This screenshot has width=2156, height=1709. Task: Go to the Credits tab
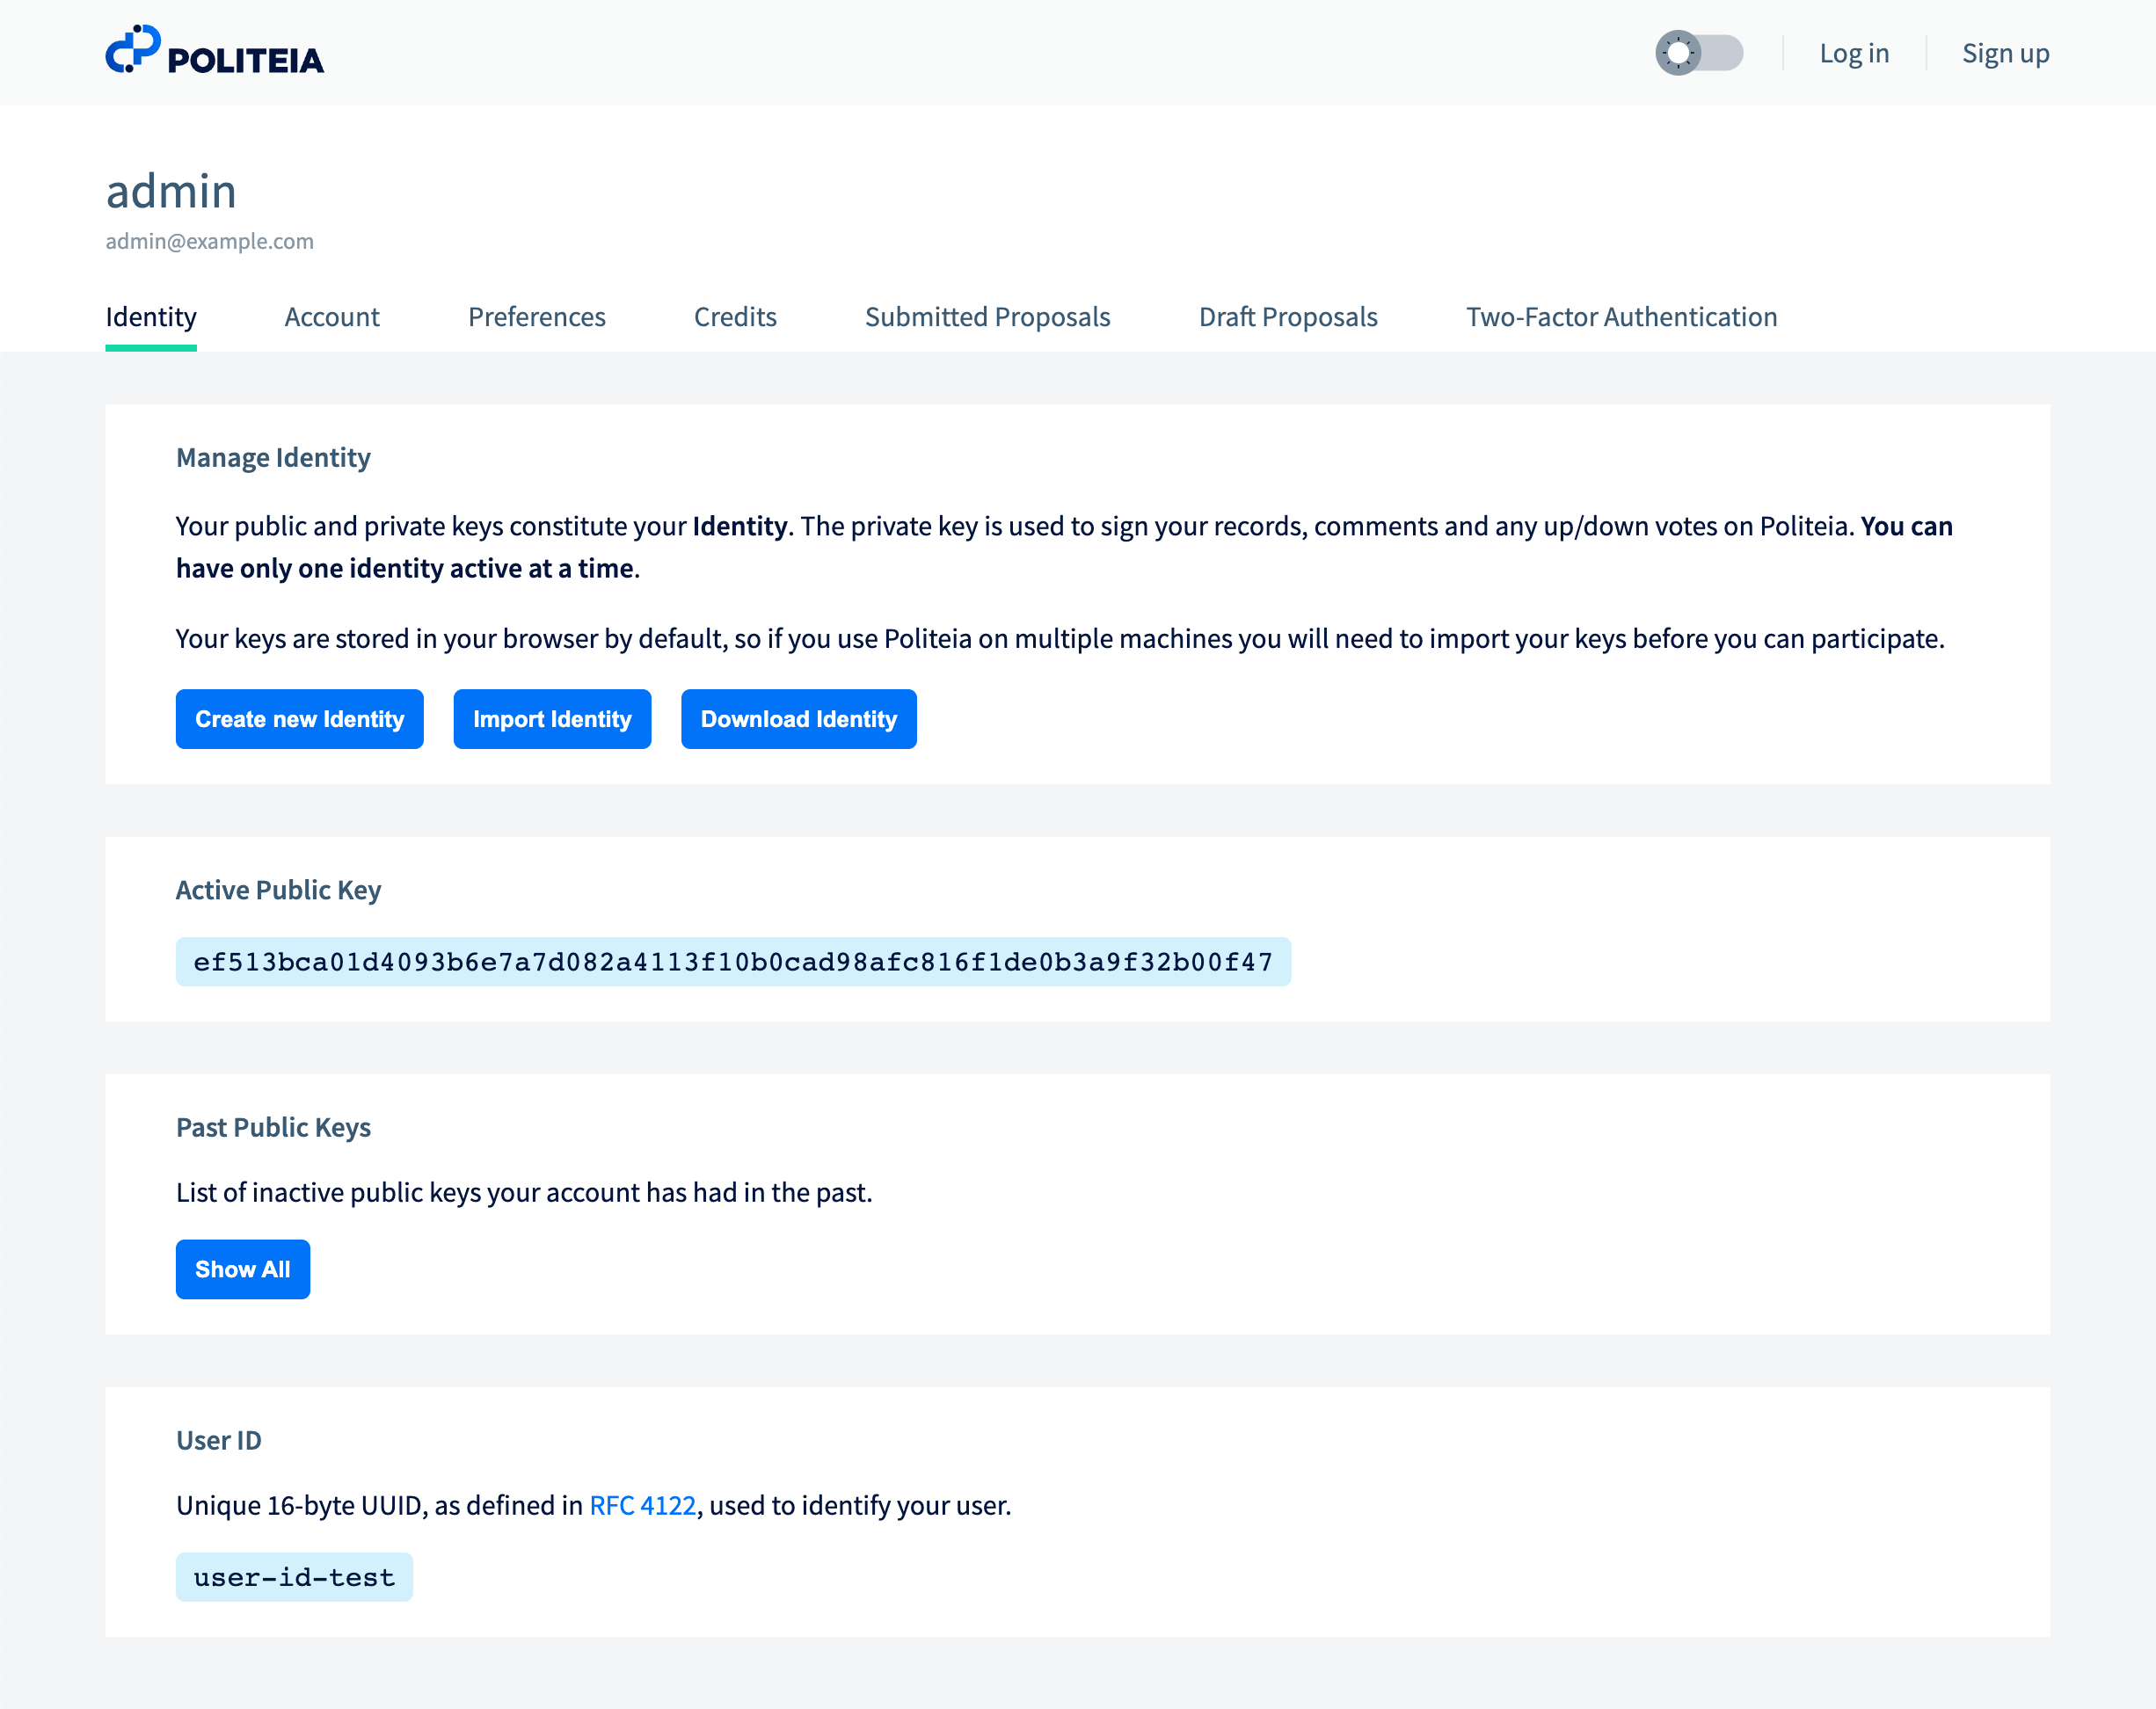point(735,317)
